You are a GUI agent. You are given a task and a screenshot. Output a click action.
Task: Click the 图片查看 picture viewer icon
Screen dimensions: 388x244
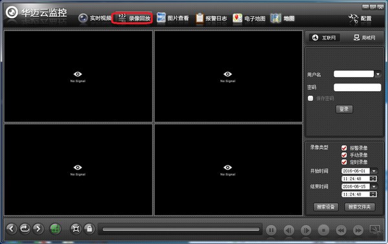[161, 18]
